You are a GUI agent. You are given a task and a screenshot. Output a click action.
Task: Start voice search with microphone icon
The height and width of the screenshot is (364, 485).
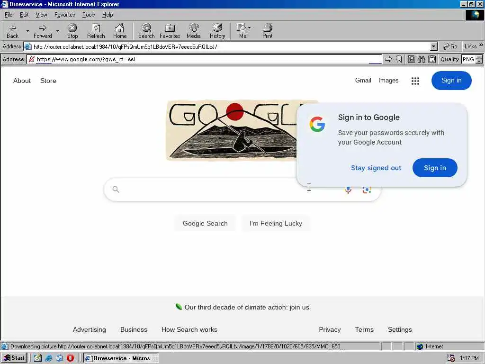(348, 190)
